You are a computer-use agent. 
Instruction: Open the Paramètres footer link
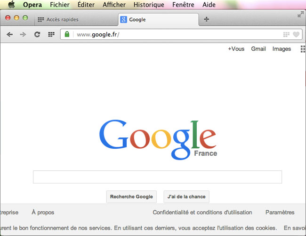(x=280, y=212)
